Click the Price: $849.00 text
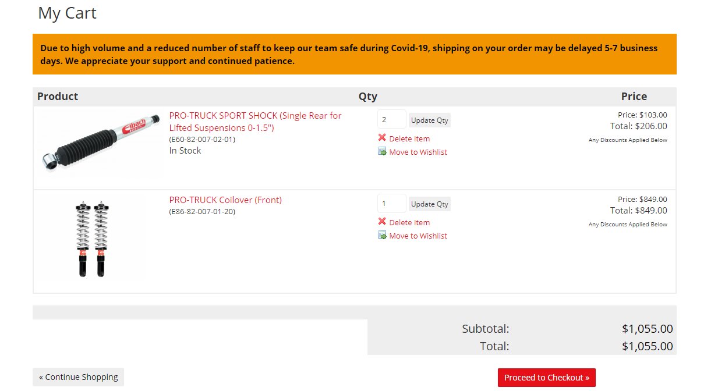 click(x=642, y=199)
